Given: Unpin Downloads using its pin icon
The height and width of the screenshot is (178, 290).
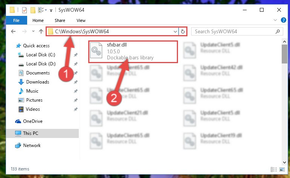Looking at the screenshot, I should 76,82.
